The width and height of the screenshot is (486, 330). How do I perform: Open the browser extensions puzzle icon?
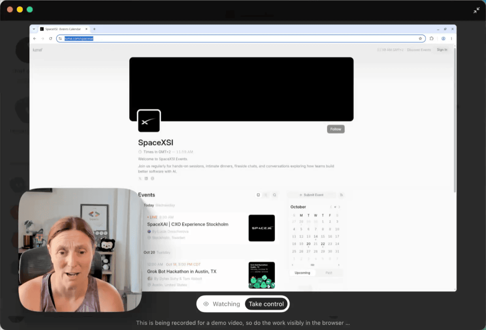pyautogui.click(x=432, y=38)
